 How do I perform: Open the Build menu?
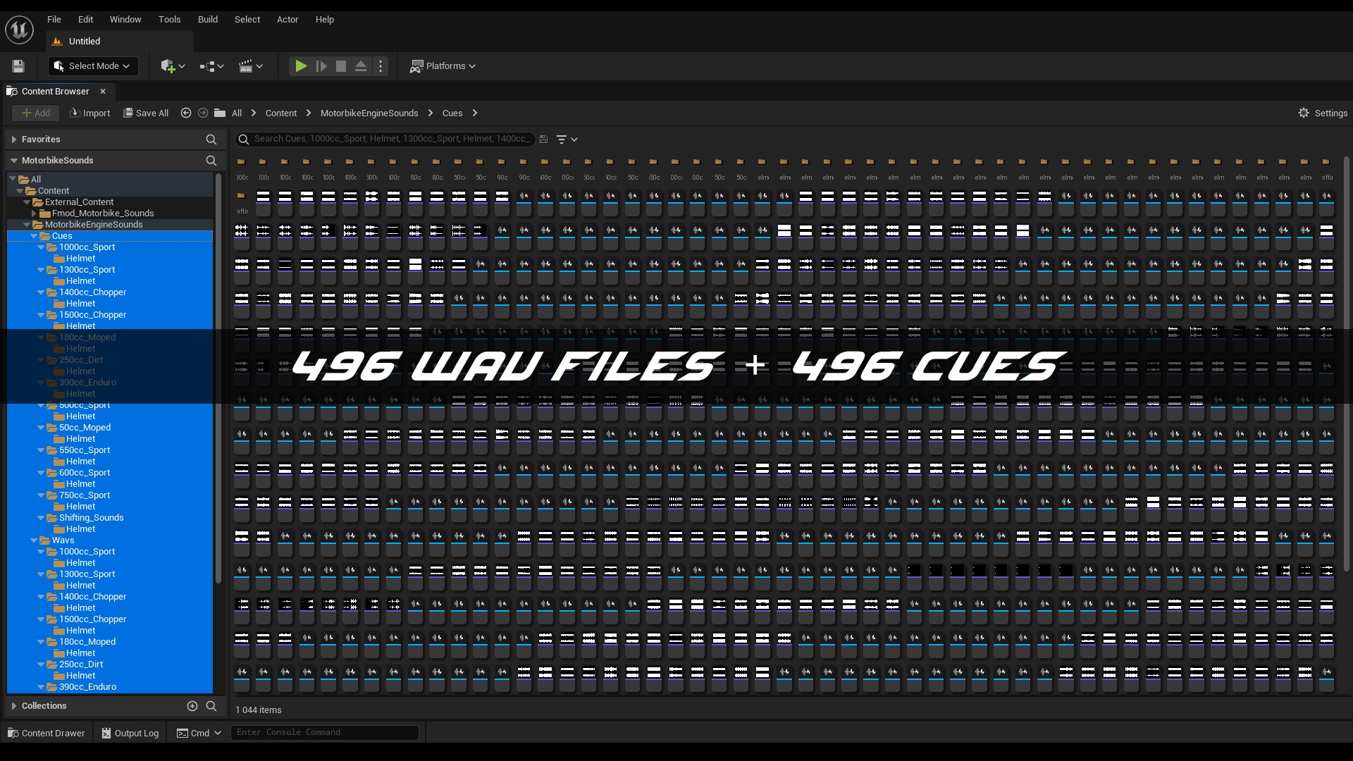pos(207,20)
